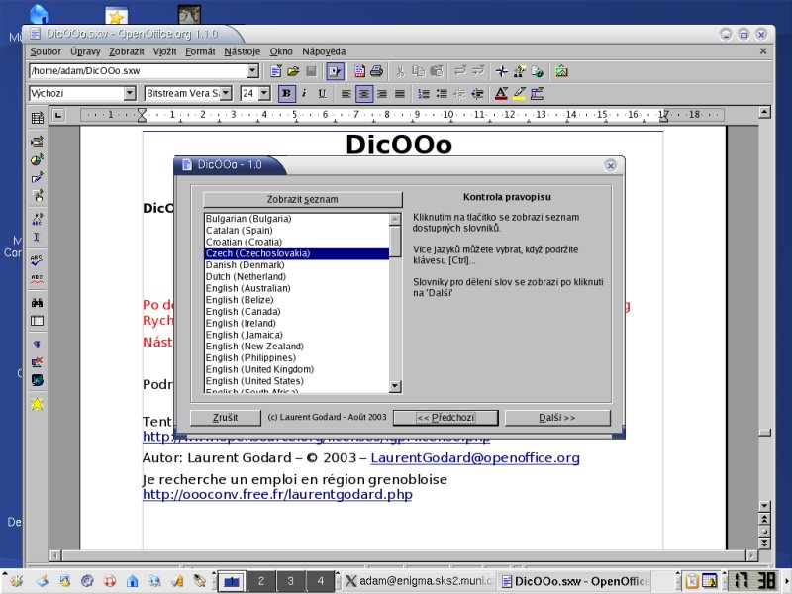The width and height of the screenshot is (792, 594).
Task: Click the Insert table icon on left toolbar
Action: [x=37, y=118]
